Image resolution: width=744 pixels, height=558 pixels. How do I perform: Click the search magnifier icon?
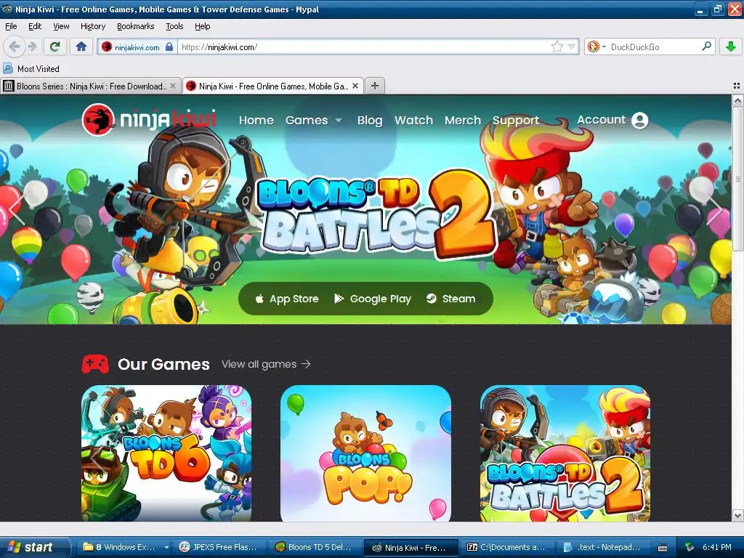coord(706,46)
